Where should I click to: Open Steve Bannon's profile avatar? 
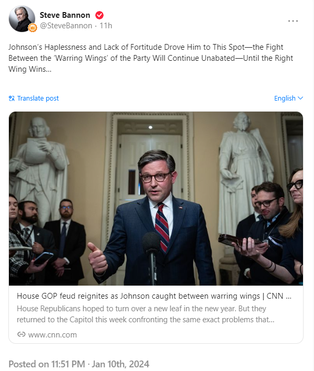[x=22, y=19]
